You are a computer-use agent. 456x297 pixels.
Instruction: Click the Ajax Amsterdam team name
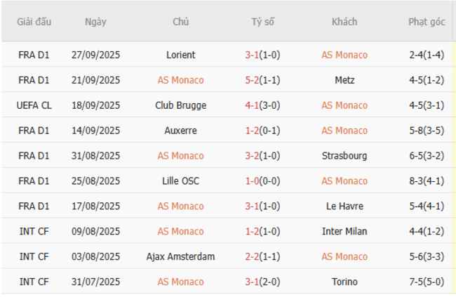coord(181,257)
